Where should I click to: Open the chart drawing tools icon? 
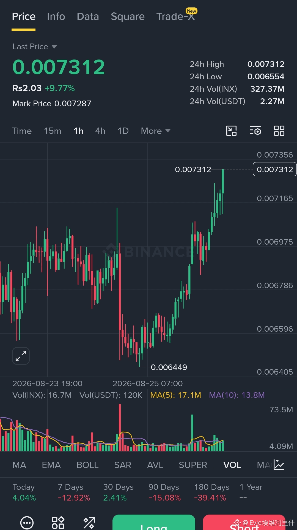coord(231,131)
